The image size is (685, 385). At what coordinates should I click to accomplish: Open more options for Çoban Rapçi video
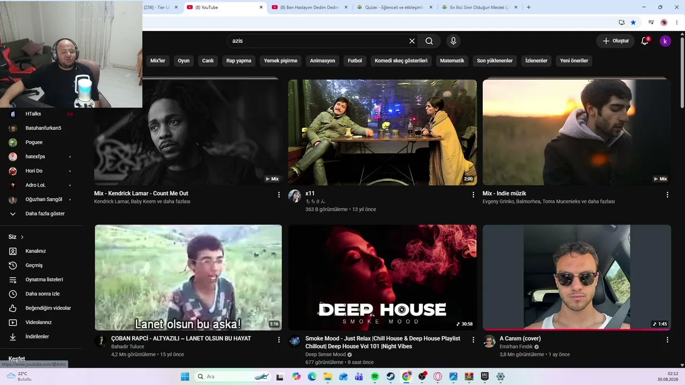pos(279,340)
